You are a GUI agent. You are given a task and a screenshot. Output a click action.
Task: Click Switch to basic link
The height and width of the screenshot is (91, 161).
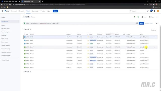click(x=148, y=23)
